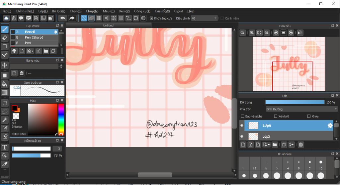Image resolution: width=340 pixels, height=185 pixels.
Task: Select the Bucket fill tool
Action: click(5, 84)
